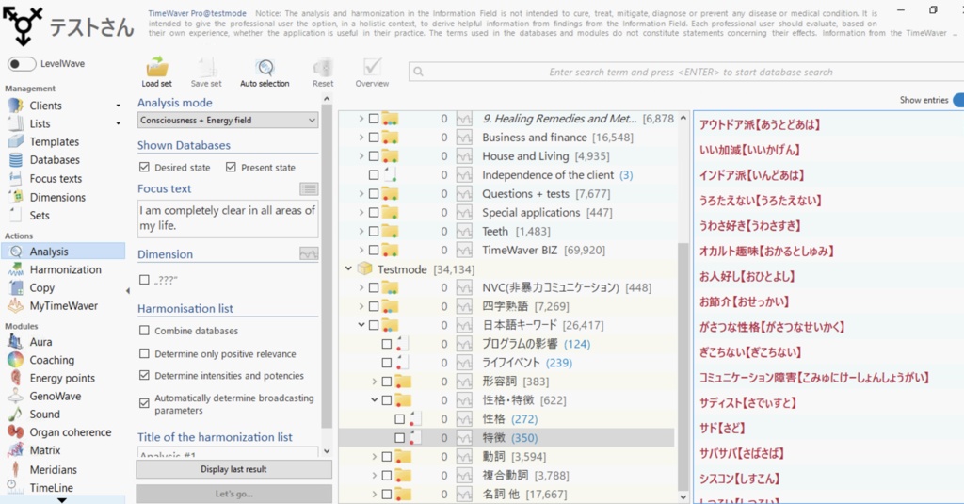Click the waveform icon beside House and Living
964x504 pixels.
click(x=464, y=156)
